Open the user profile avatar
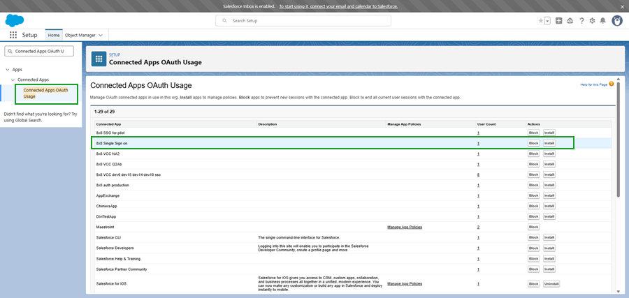This screenshot has width=629, height=298. [616, 21]
